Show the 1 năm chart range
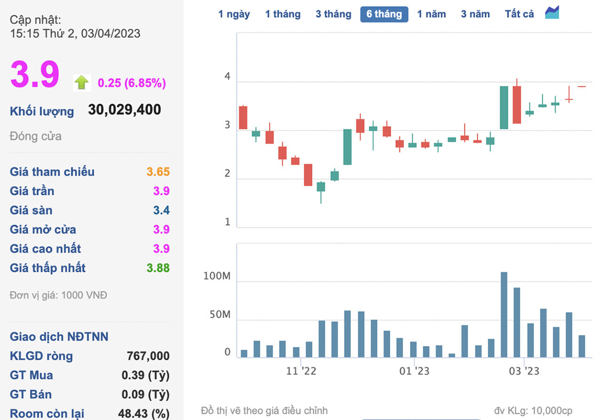This screenshot has width=602, height=420. (x=431, y=14)
